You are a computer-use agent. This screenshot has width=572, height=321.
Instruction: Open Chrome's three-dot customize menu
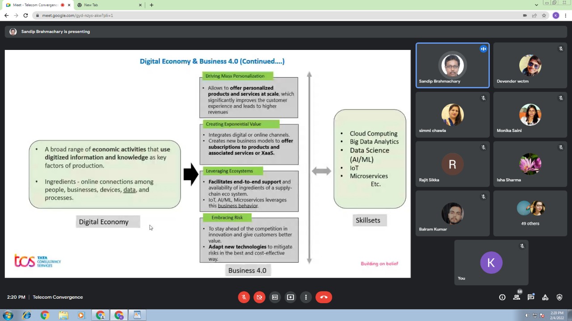click(x=566, y=16)
